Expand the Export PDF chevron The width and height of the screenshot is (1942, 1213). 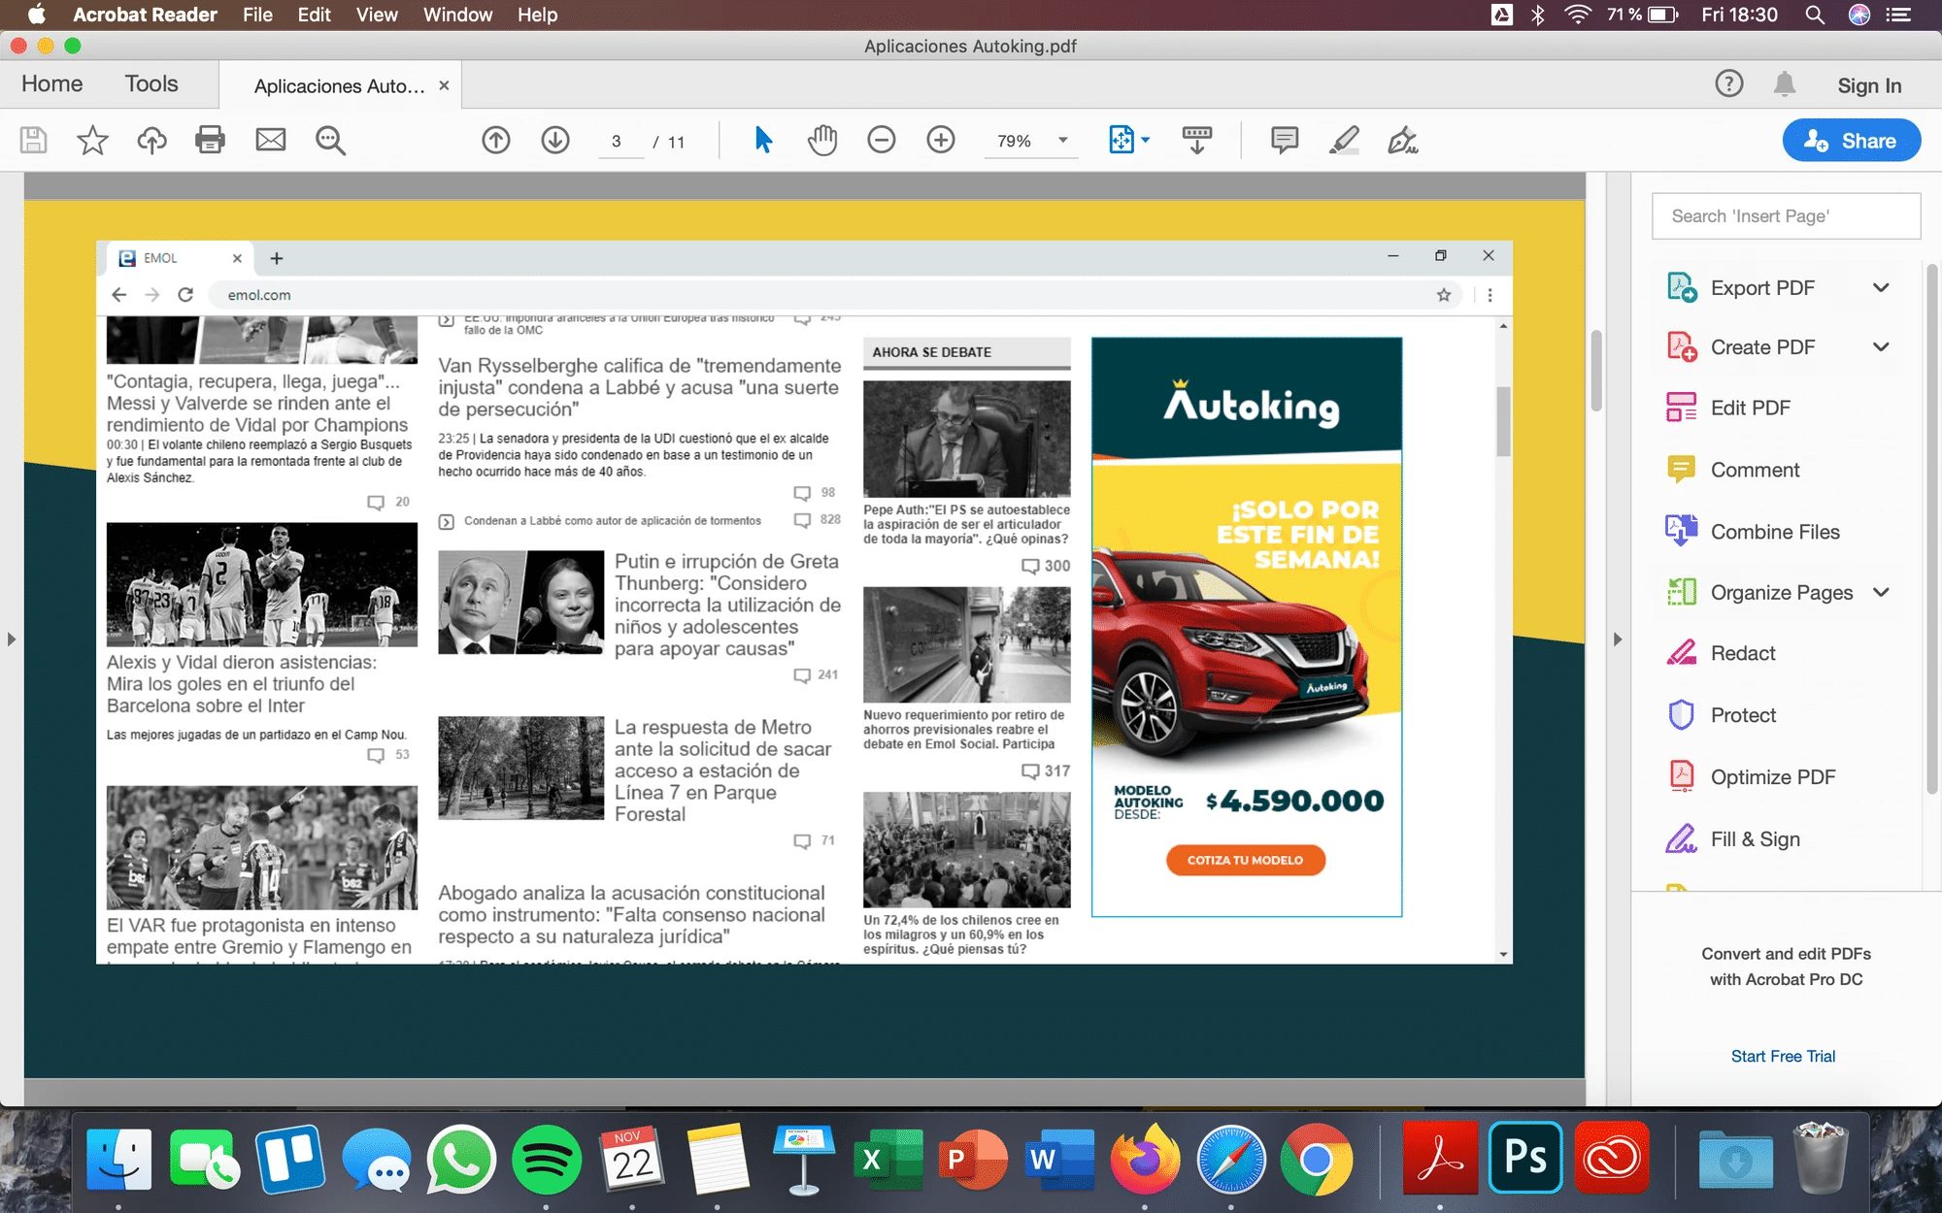[x=1881, y=288]
